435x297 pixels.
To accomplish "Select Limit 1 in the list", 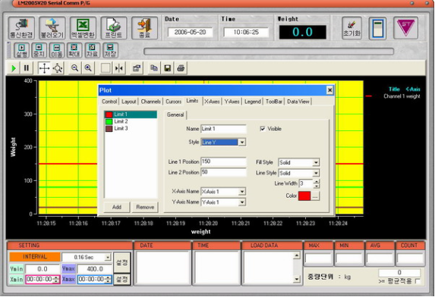I will pyautogui.click(x=131, y=114).
